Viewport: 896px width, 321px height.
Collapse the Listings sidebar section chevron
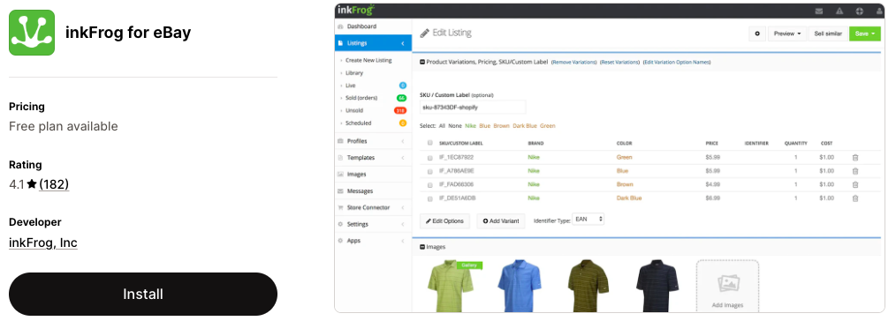click(x=402, y=43)
